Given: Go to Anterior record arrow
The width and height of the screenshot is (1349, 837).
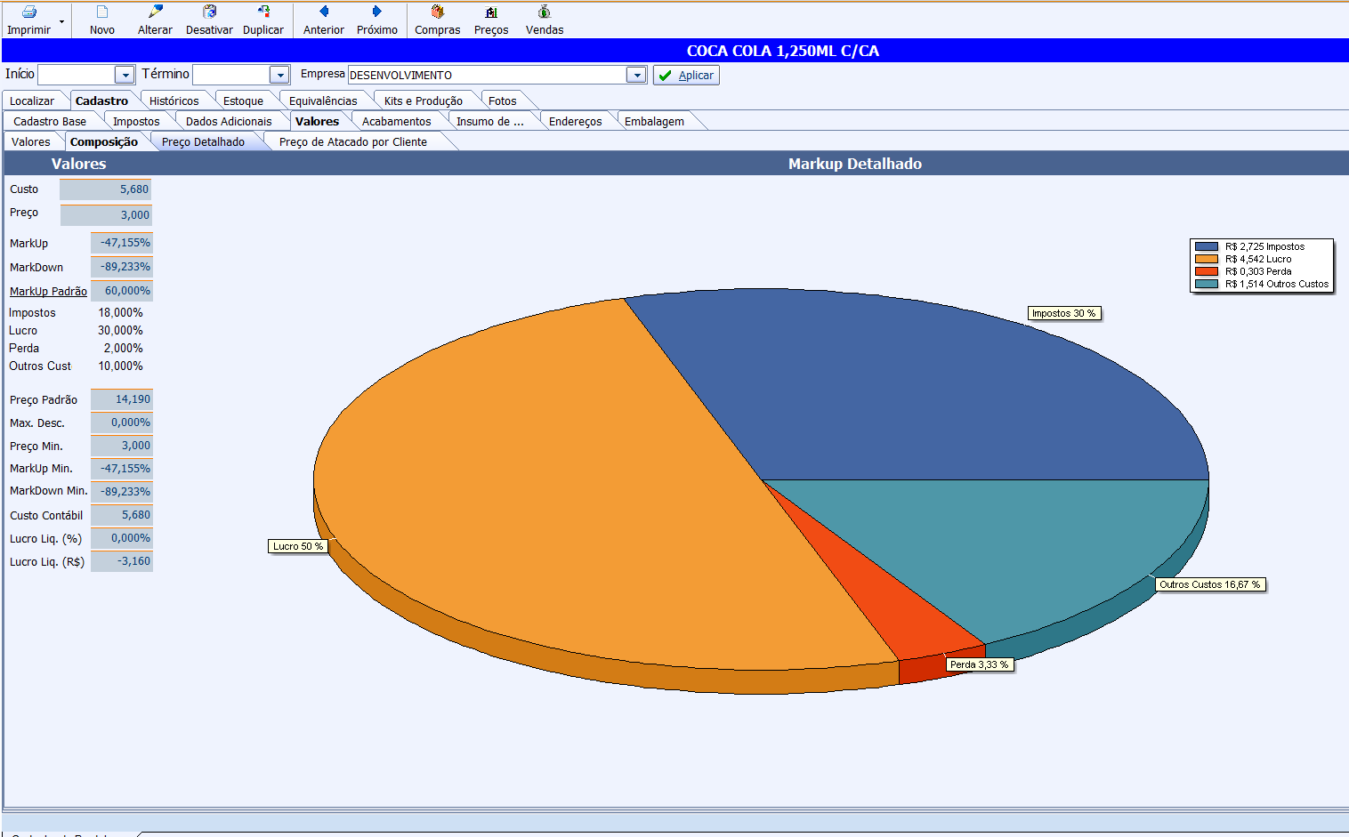Looking at the screenshot, I should (x=324, y=12).
